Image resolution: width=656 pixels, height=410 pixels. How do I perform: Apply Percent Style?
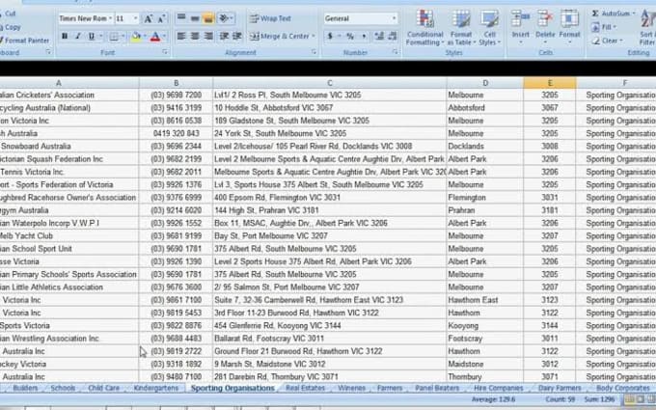click(350, 37)
